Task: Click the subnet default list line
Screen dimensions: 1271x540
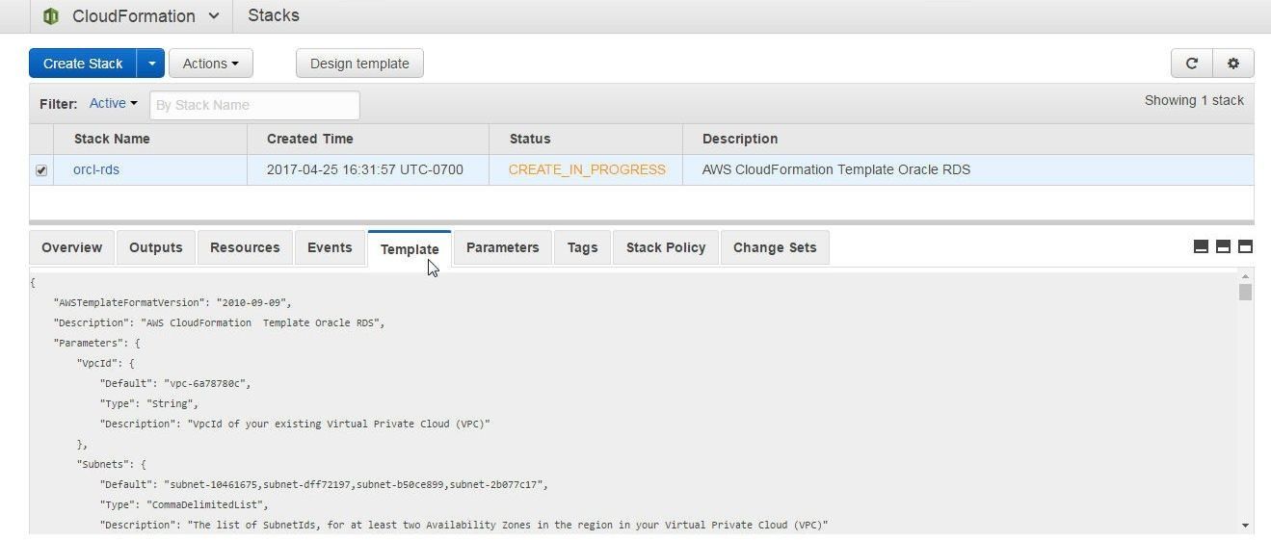Action: click(x=324, y=484)
